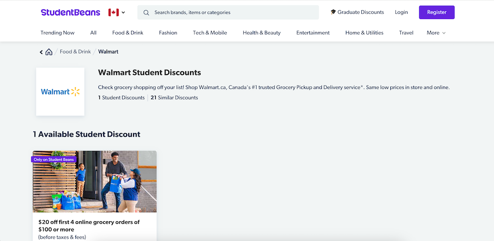
Task: Click the Register button
Action: pyautogui.click(x=437, y=12)
